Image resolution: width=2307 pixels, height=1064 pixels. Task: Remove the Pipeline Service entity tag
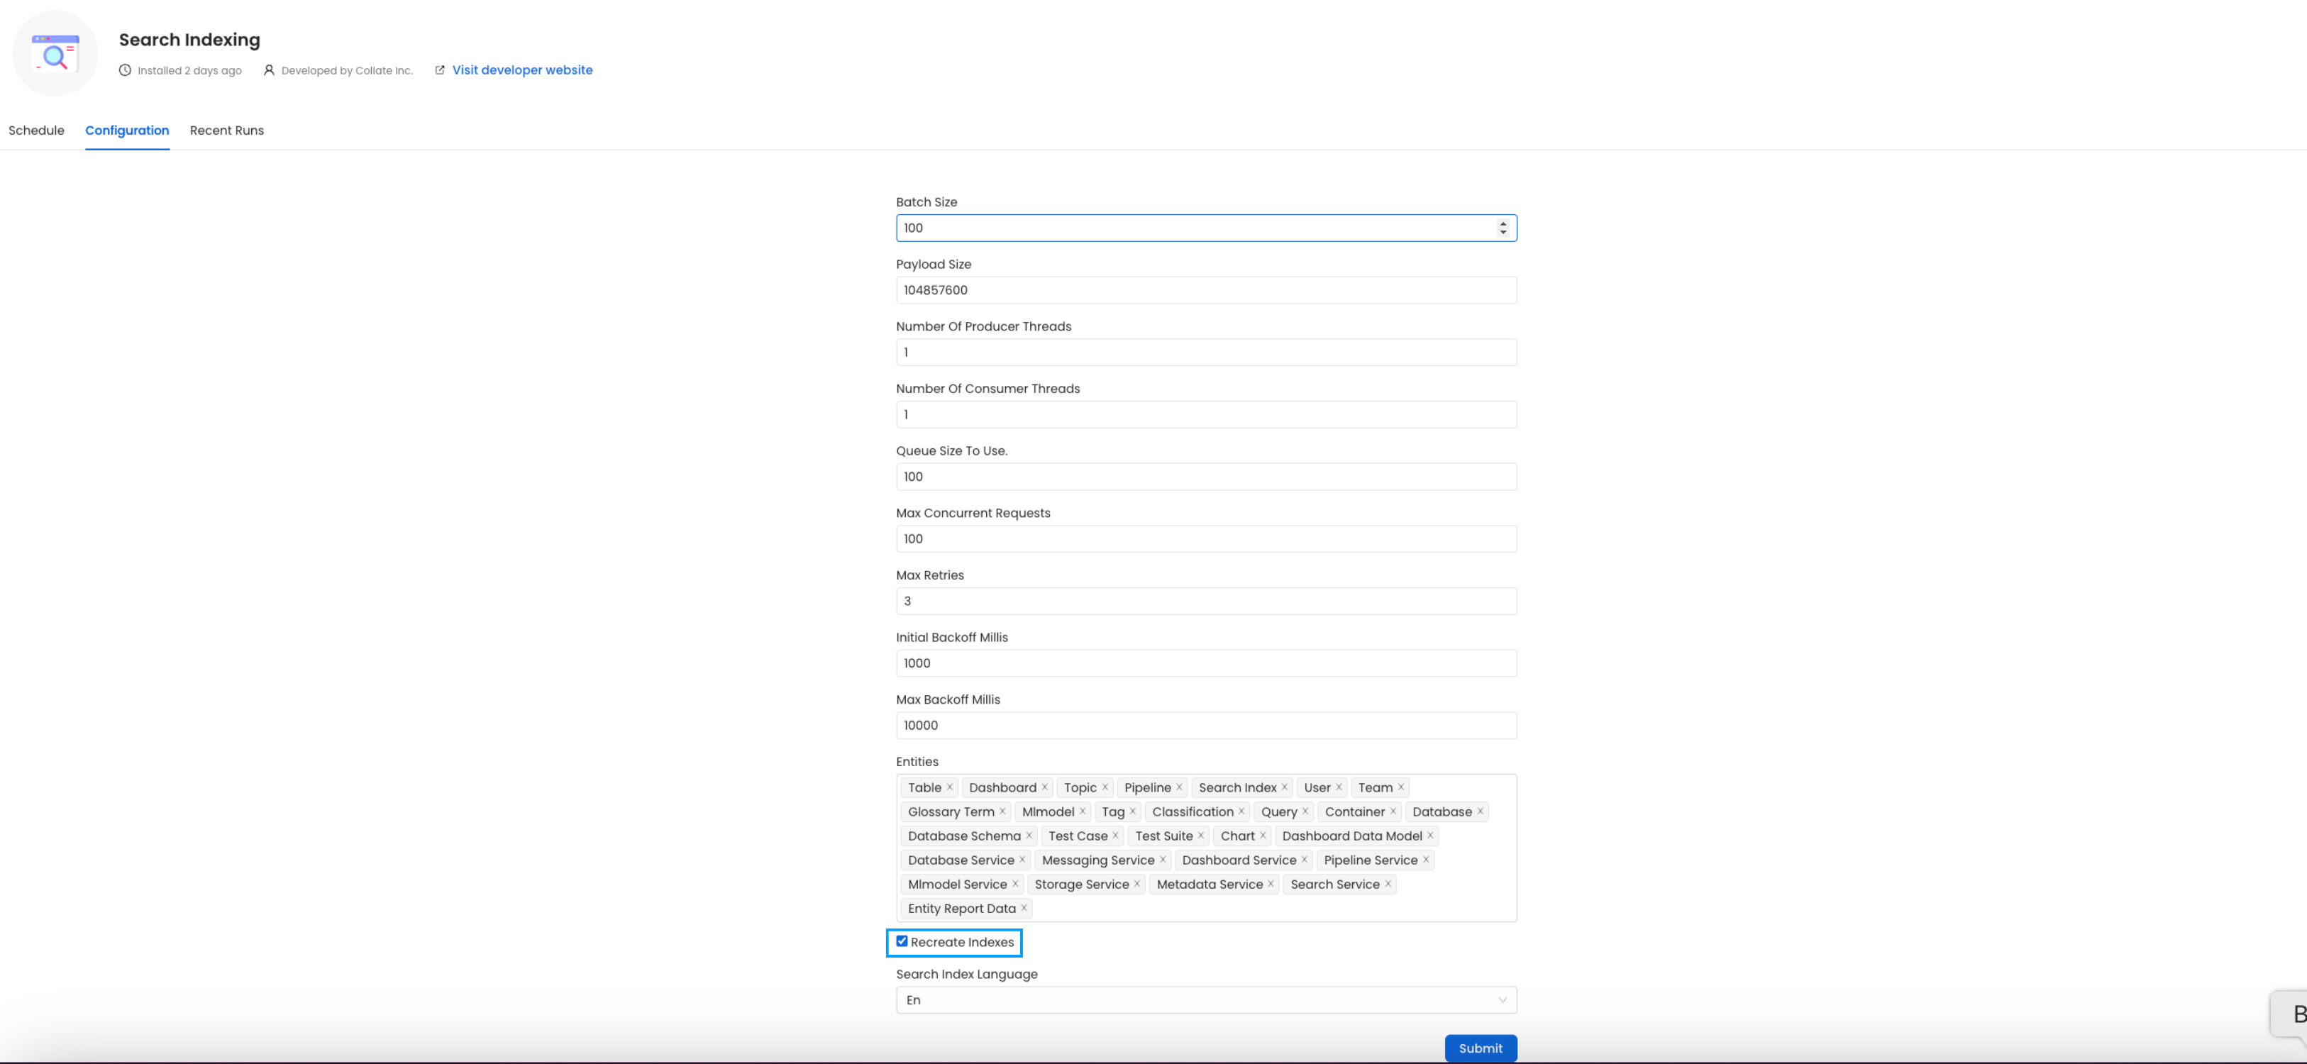coord(1426,860)
